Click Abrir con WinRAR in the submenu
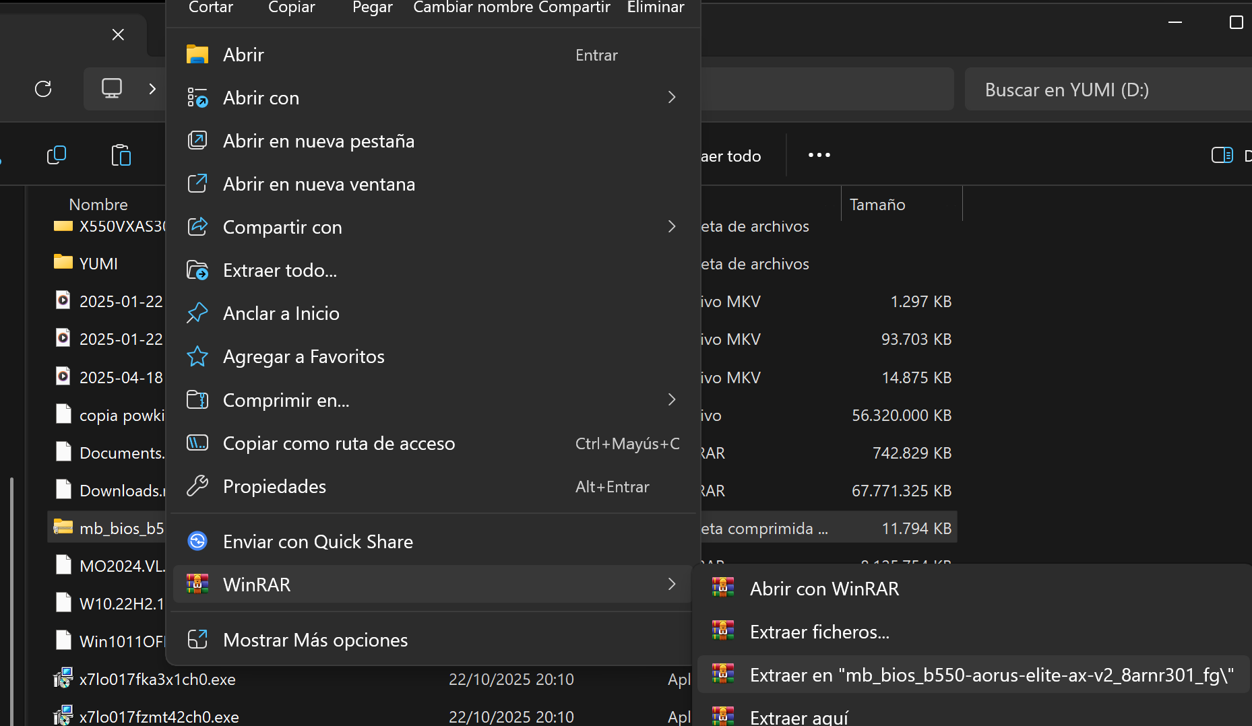 pyautogui.click(x=823, y=589)
